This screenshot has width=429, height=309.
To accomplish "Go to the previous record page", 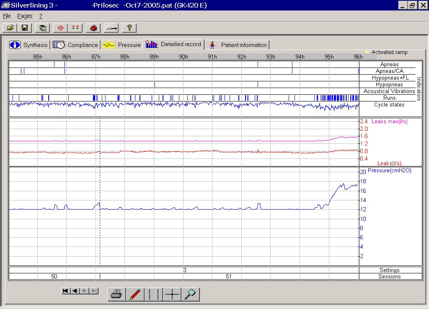I will tap(75, 291).
